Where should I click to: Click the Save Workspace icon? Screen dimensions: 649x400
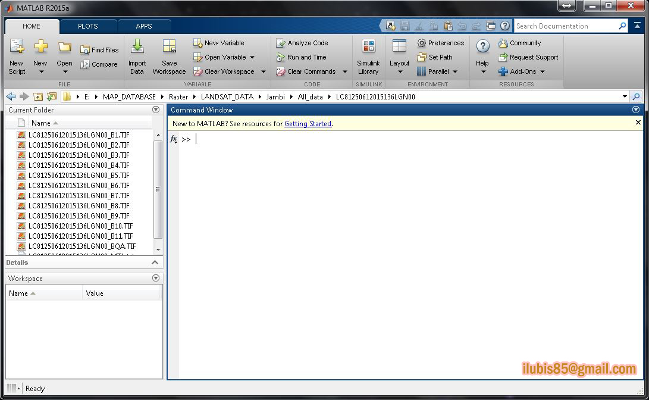click(x=169, y=57)
